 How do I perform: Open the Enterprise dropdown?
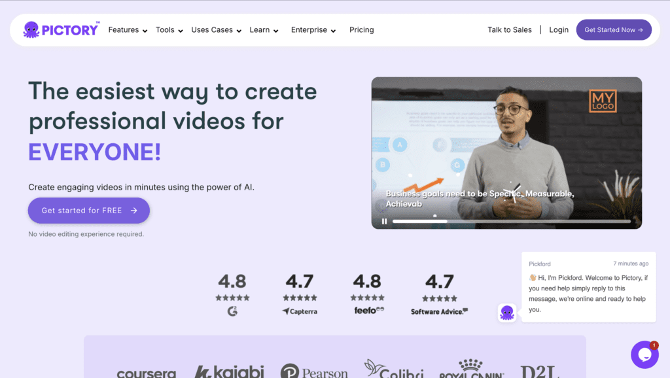click(x=313, y=30)
